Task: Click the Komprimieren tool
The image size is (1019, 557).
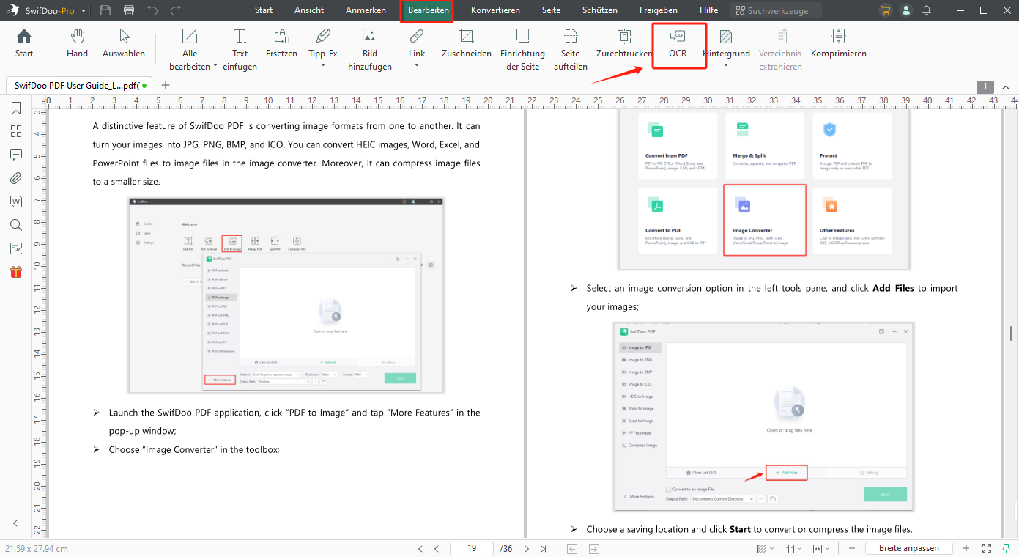Action: click(839, 44)
